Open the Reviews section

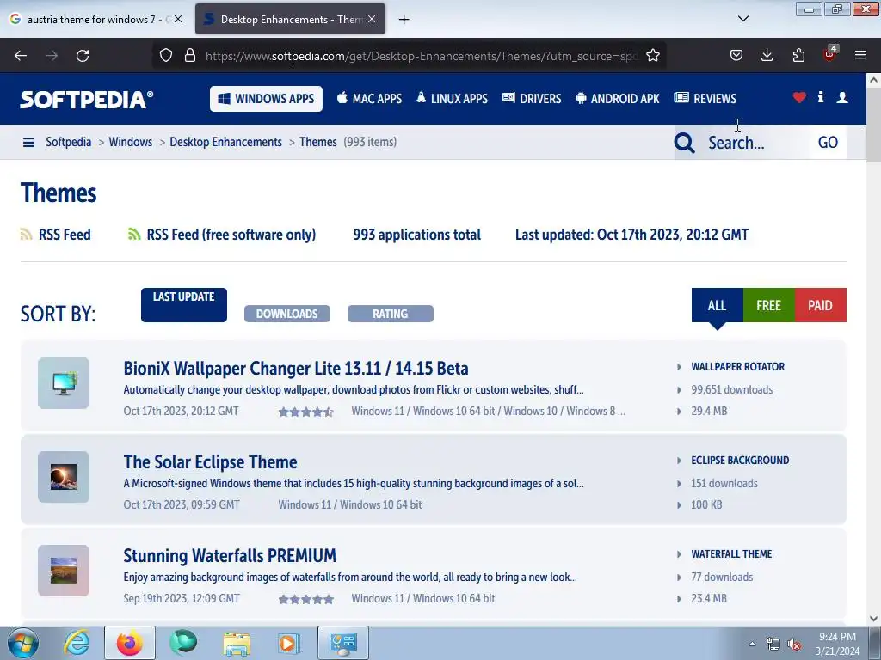[x=705, y=99]
